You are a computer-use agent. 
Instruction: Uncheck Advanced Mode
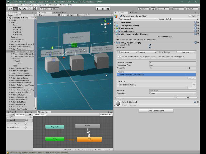[x=150, y=45]
